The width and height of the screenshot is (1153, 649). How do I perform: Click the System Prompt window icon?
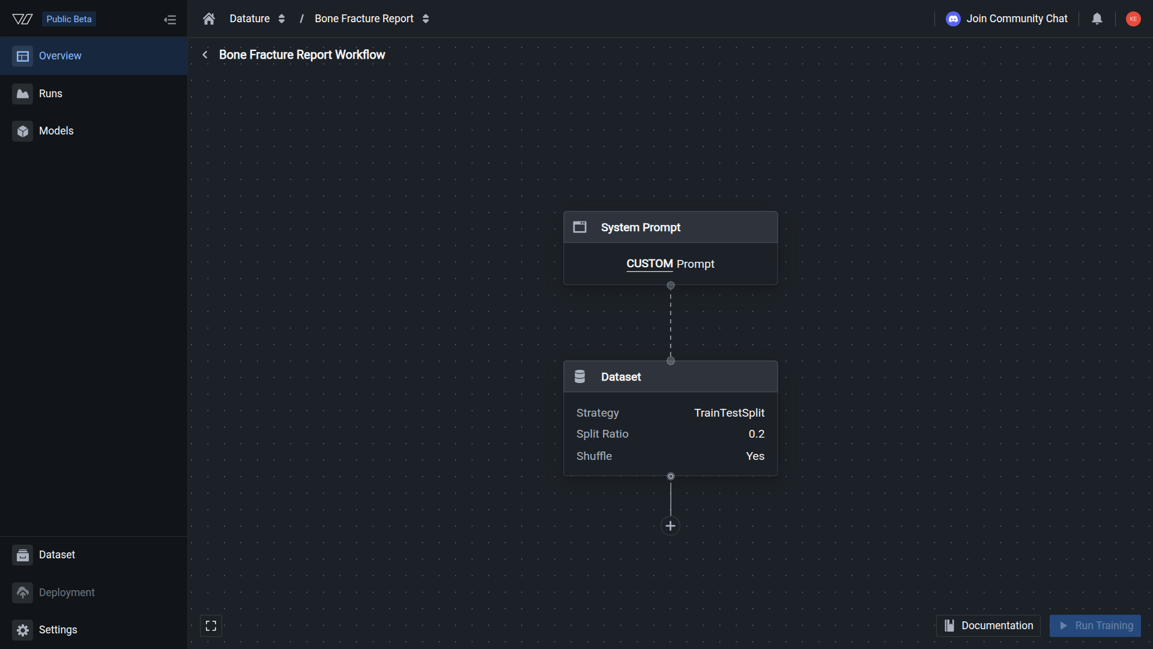580,227
